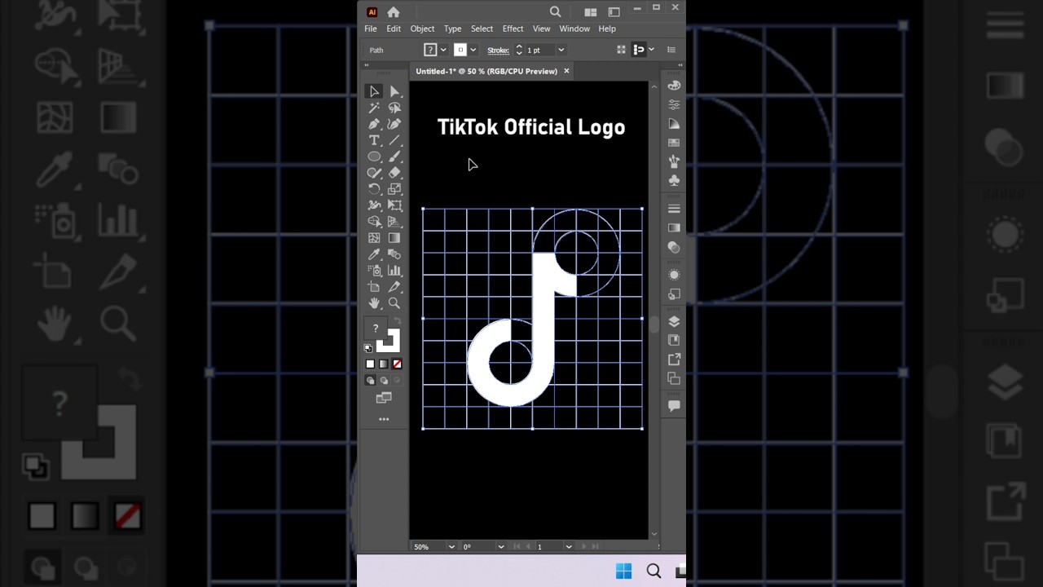This screenshot has height=587, width=1043.
Task: Open the Help menu
Action: click(x=607, y=29)
